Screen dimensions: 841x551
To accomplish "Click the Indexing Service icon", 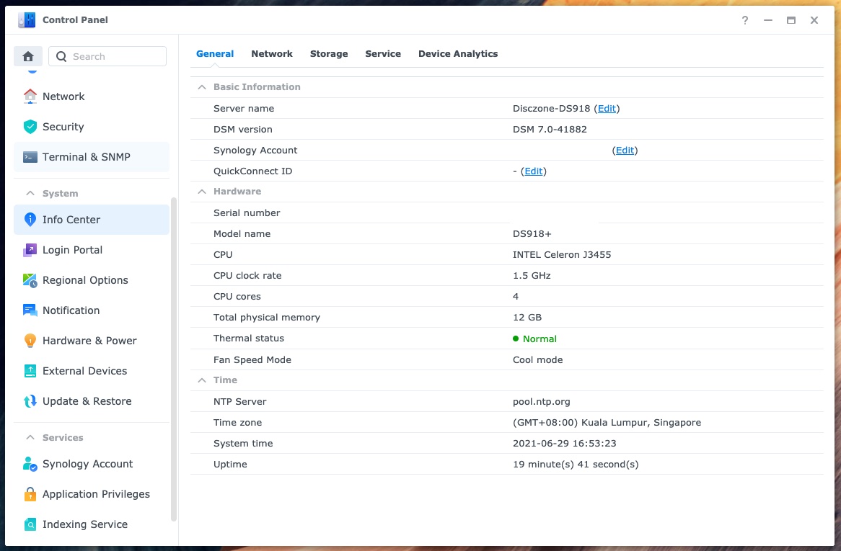I will click(30, 524).
